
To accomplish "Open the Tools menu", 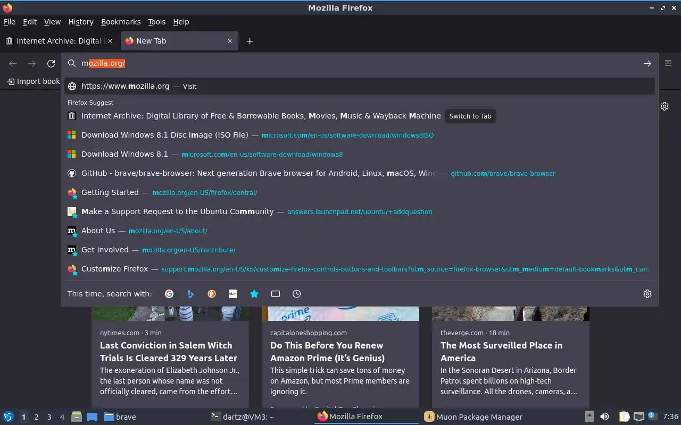I will tap(157, 22).
